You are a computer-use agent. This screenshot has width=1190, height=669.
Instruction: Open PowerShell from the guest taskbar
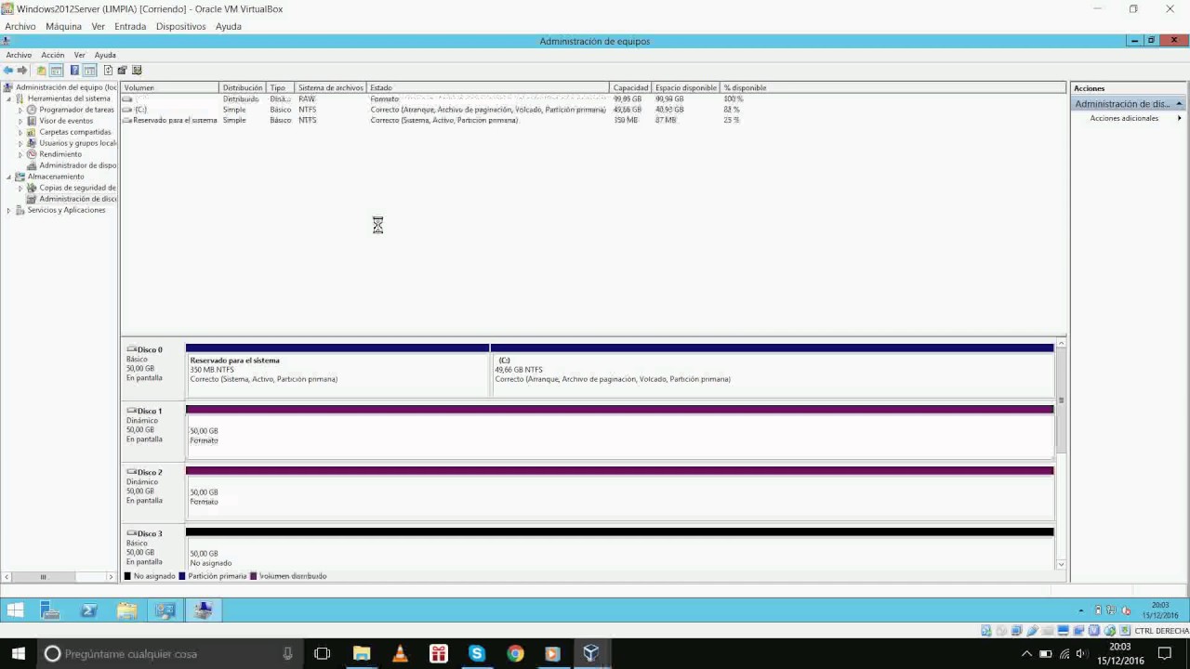click(x=89, y=610)
